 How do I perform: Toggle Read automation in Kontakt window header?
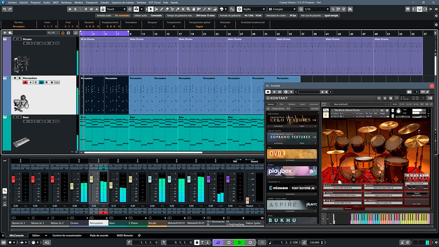tap(275, 92)
